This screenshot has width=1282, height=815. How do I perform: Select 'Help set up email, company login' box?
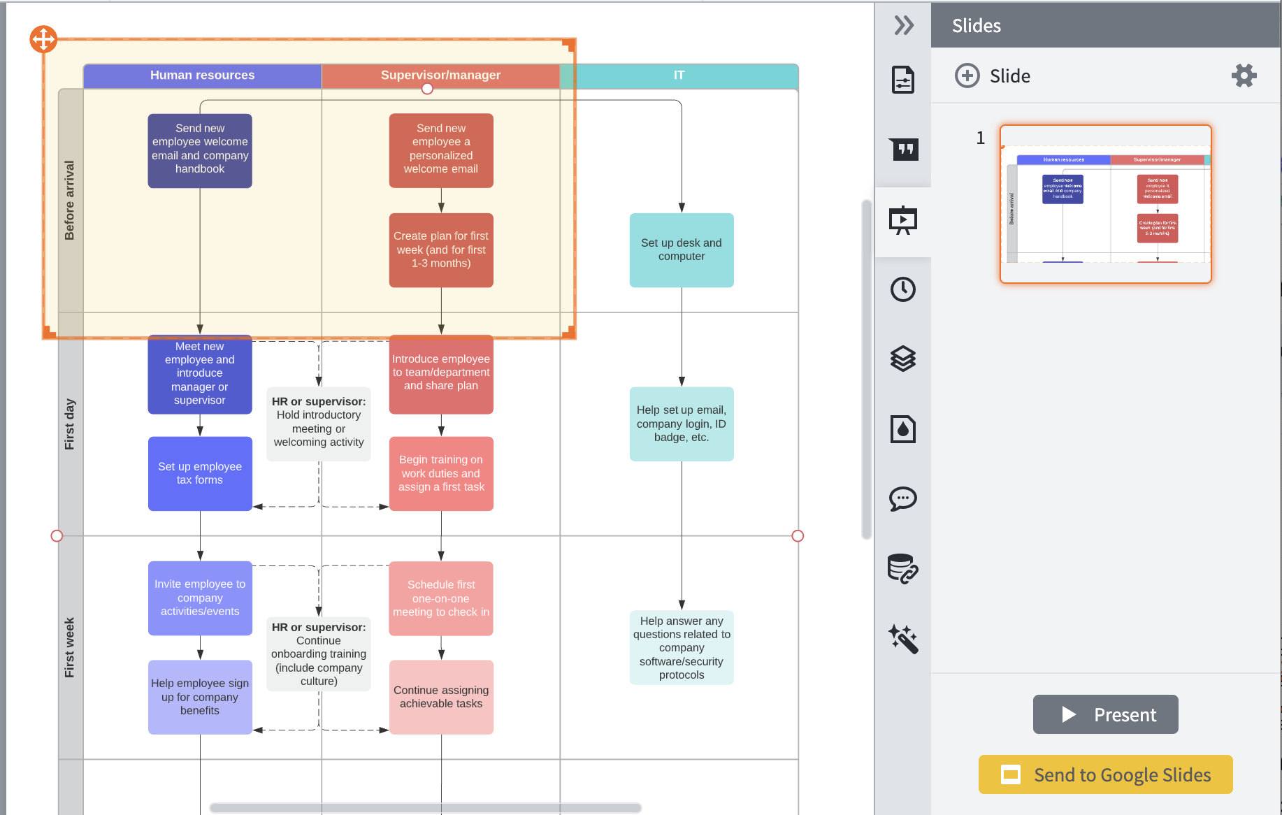tap(682, 424)
